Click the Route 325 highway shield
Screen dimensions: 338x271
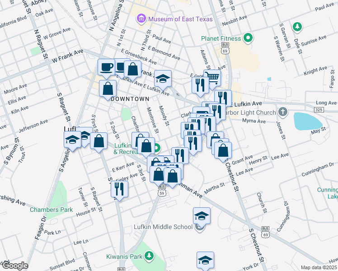click(x=319, y=109)
